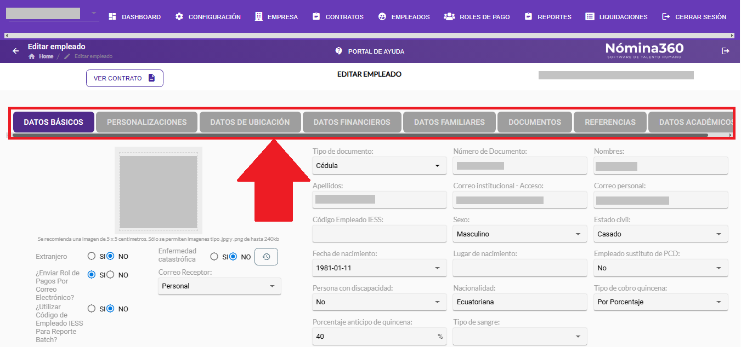
Task: Click the Contratos clipboard icon
Action: point(316,17)
